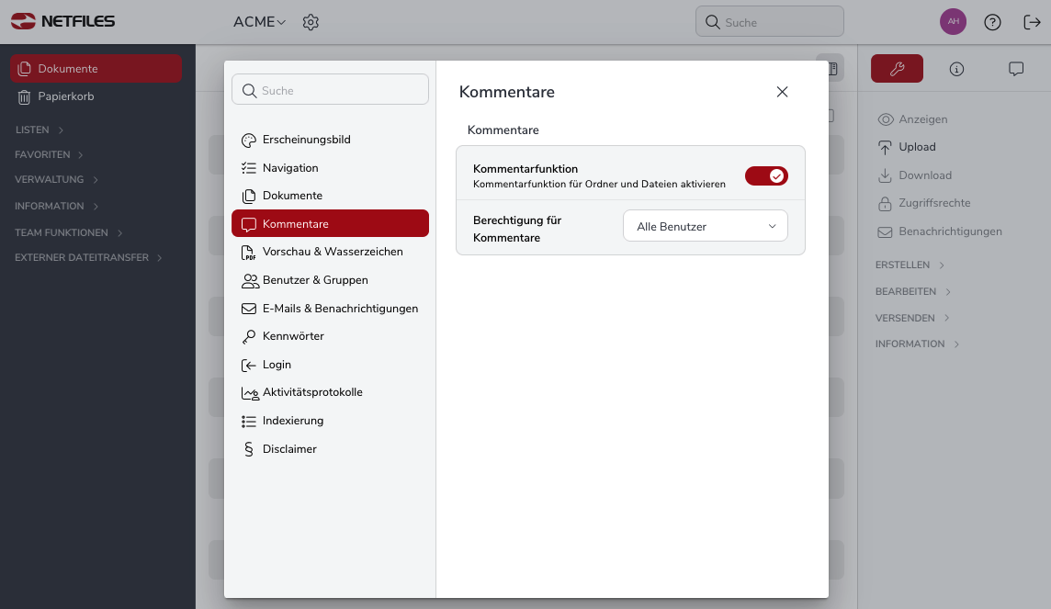Screen dimensions: 1051x609
Task: Click the settings dialog search field
Action: click(330, 90)
